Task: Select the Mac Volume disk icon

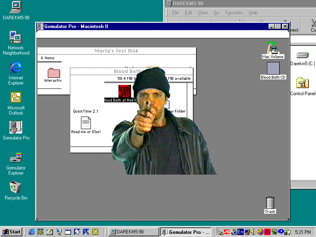Action: pos(273,50)
